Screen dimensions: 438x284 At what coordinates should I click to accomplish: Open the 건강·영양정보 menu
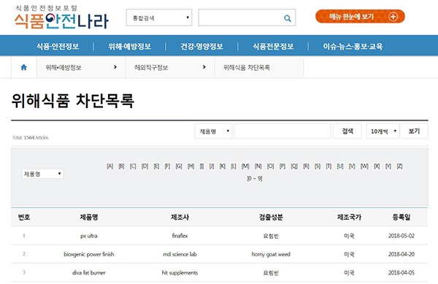(x=201, y=46)
